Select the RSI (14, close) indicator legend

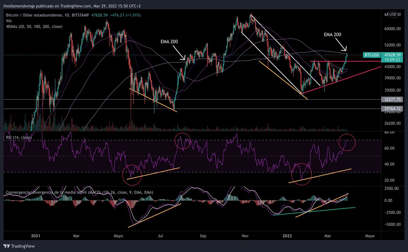click(19, 137)
